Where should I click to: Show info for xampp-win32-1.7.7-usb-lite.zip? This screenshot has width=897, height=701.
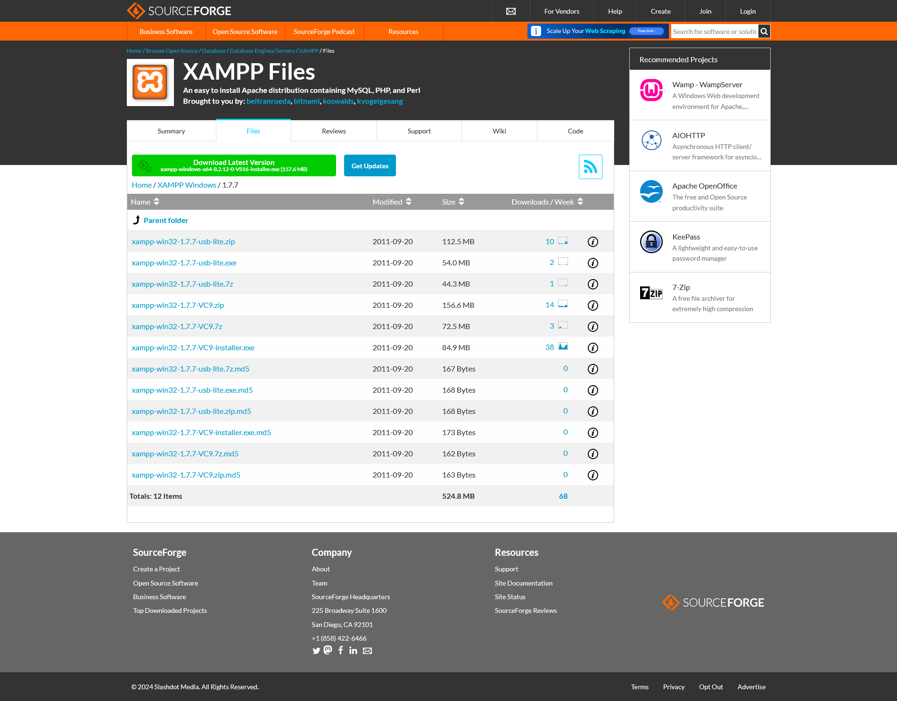tap(593, 242)
